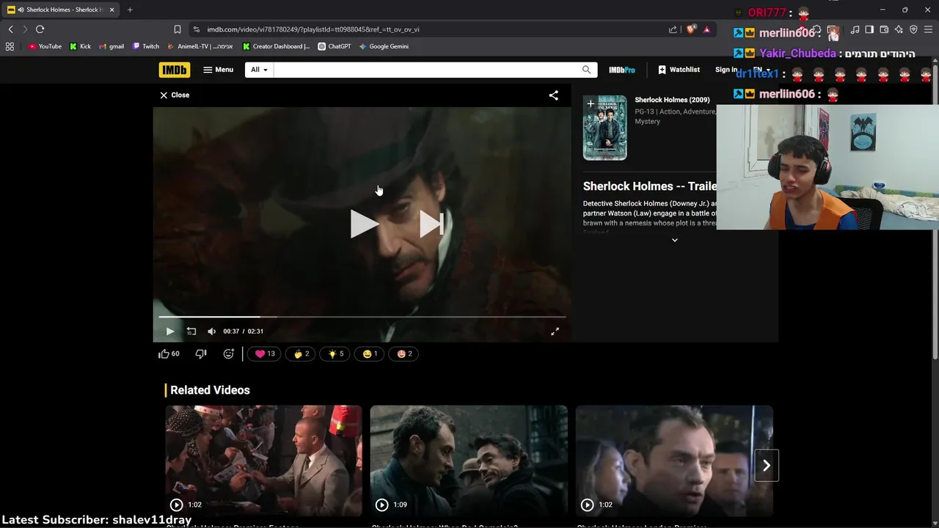Viewport: 939px width, 528px height.
Task: Open the Creator Dashboard bookmark
Action: tap(277, 46)
